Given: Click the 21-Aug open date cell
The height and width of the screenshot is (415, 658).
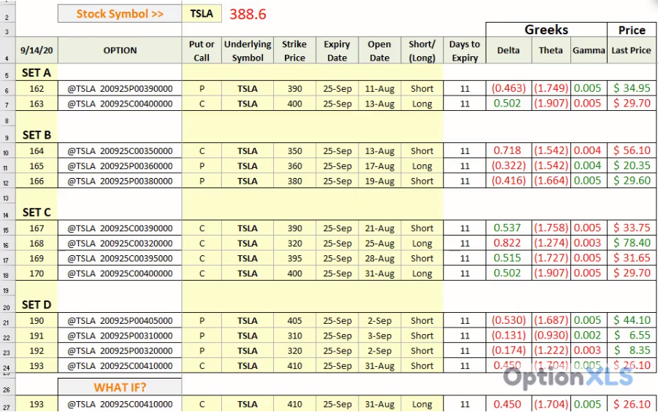Looking at the screenshot, I should click(379, 228).
